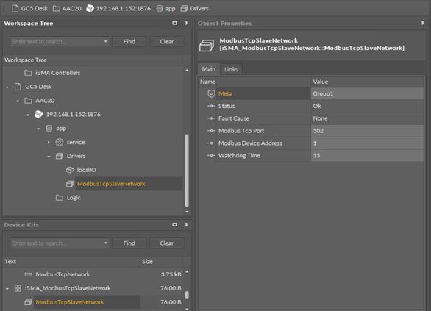431x311 pixels.
Task: Open the Main tab
Action: click(209, 69)
